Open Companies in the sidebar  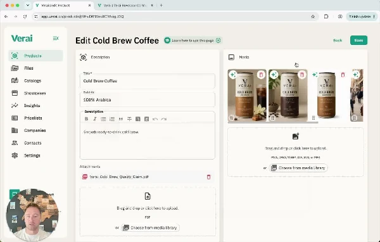pos(35,131)
